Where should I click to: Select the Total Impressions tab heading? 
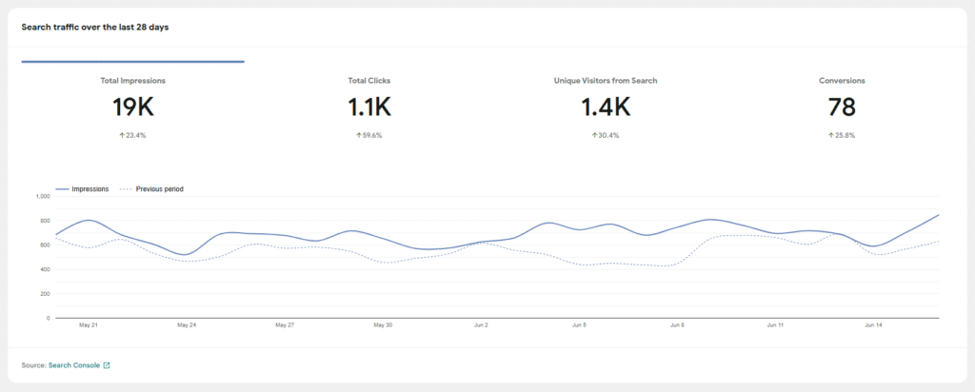[132, 81]
